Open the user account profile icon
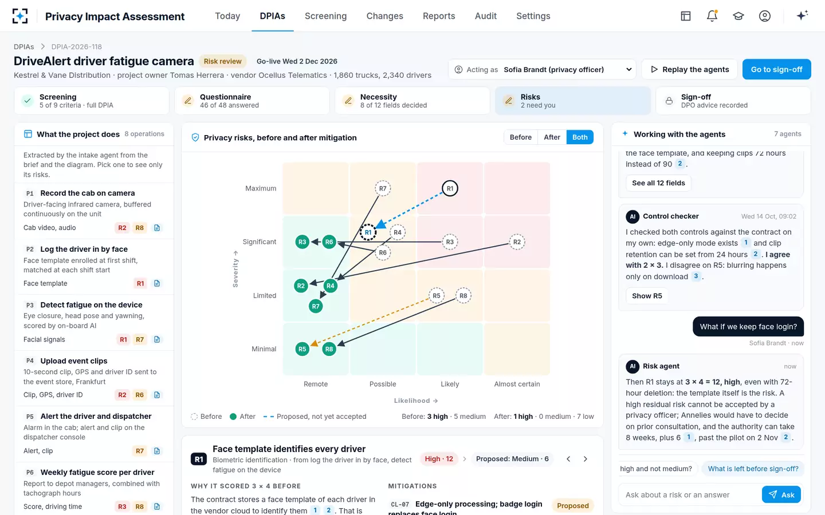The image size is (825, 515). [765, 16]
